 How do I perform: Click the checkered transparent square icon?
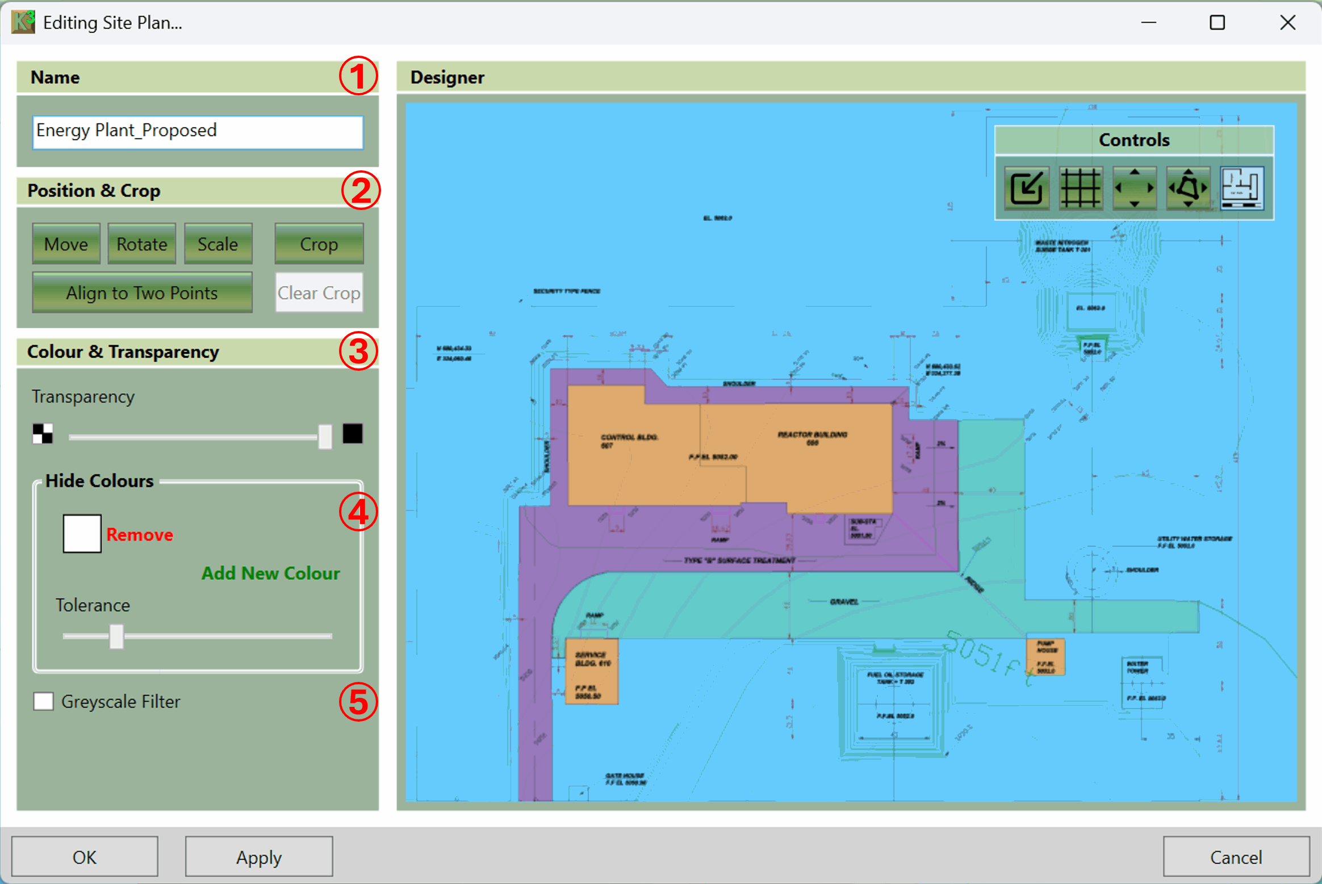click(43, 434)
